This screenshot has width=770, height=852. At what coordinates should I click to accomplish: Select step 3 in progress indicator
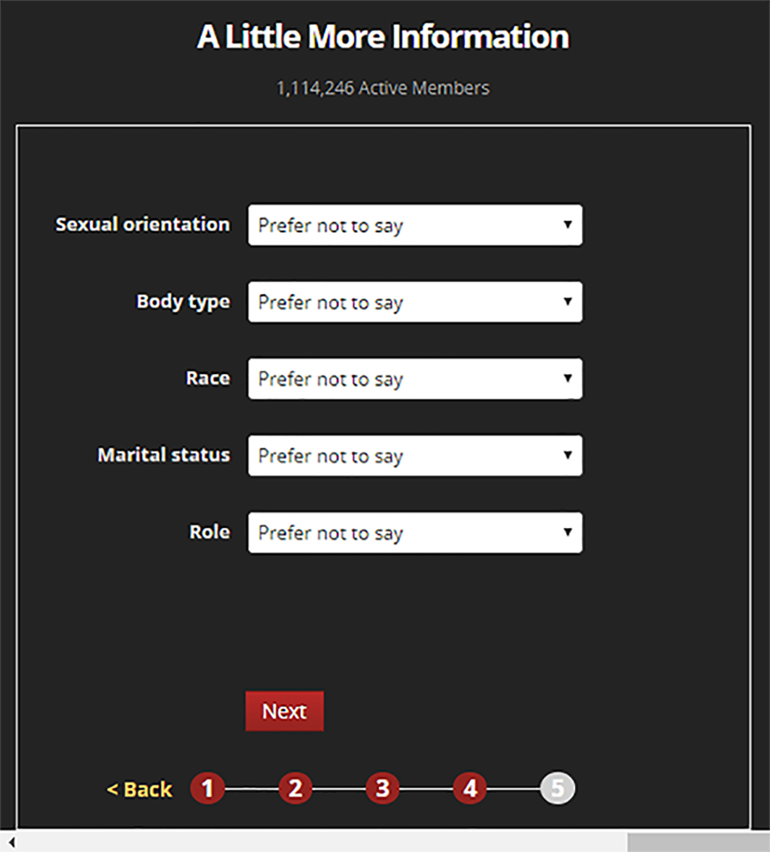point(382,788)
